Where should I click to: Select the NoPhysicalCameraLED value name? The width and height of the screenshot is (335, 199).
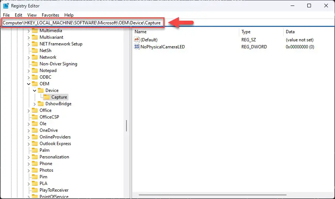(163, 47)
